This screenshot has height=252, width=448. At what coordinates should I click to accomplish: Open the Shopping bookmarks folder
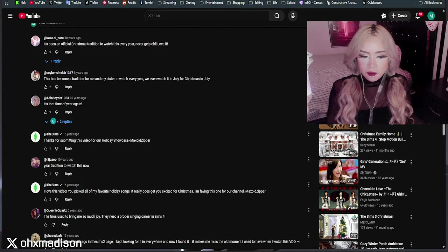point(236,3)
